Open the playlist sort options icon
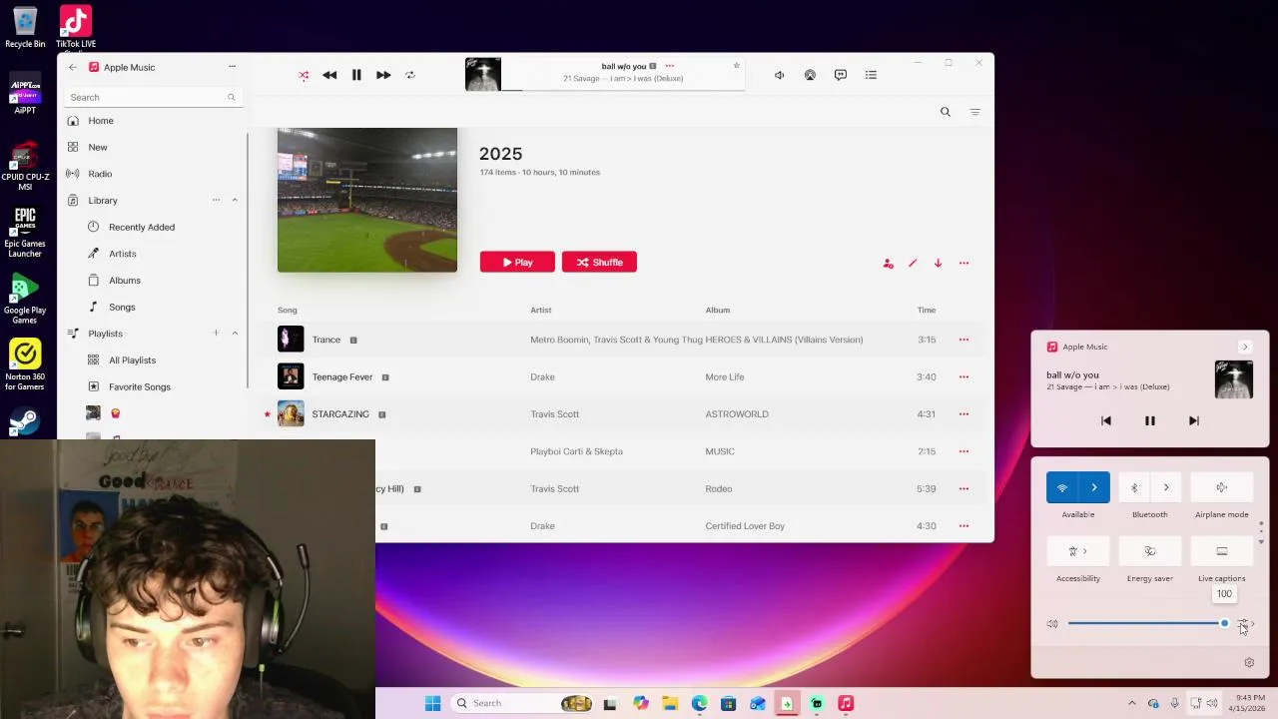Viewport: 1278px width, 719px height. [x=975, y=112]
